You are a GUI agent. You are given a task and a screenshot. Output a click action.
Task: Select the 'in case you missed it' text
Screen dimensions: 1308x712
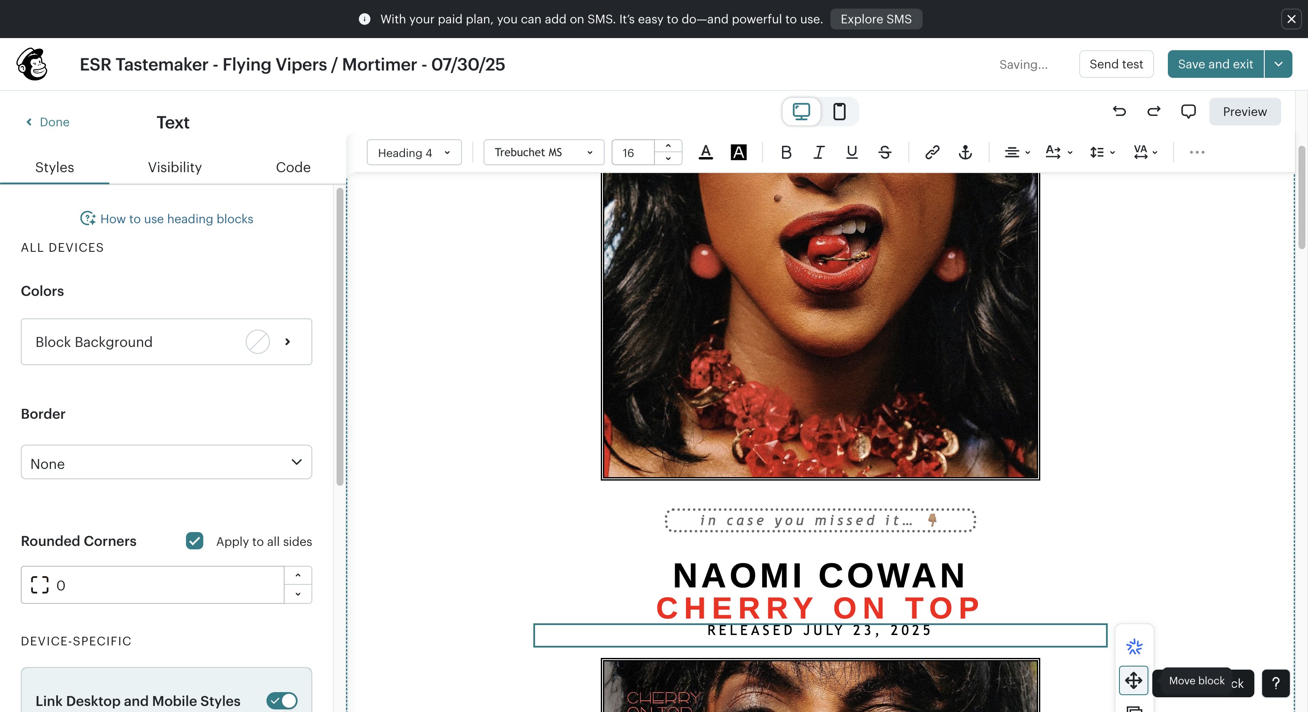click(820, 520)
